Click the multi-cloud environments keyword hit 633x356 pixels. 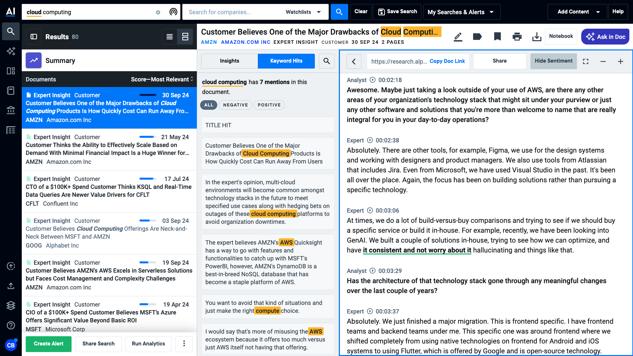click(268, 202)
